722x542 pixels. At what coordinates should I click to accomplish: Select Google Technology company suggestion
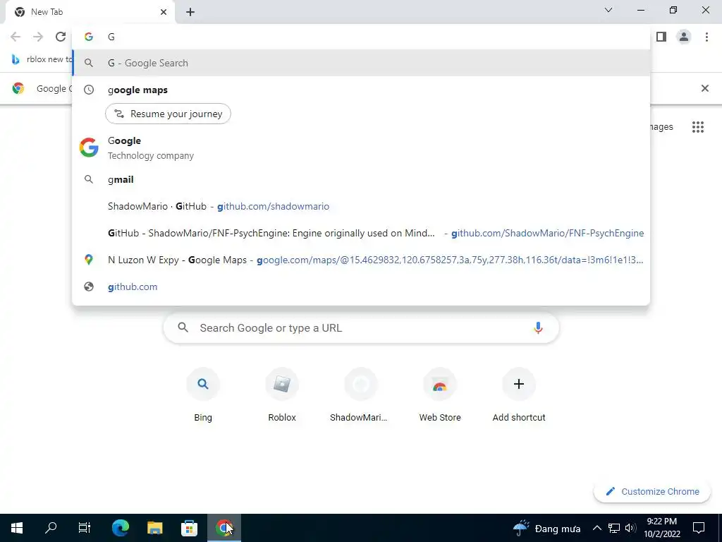click(361, 148)
